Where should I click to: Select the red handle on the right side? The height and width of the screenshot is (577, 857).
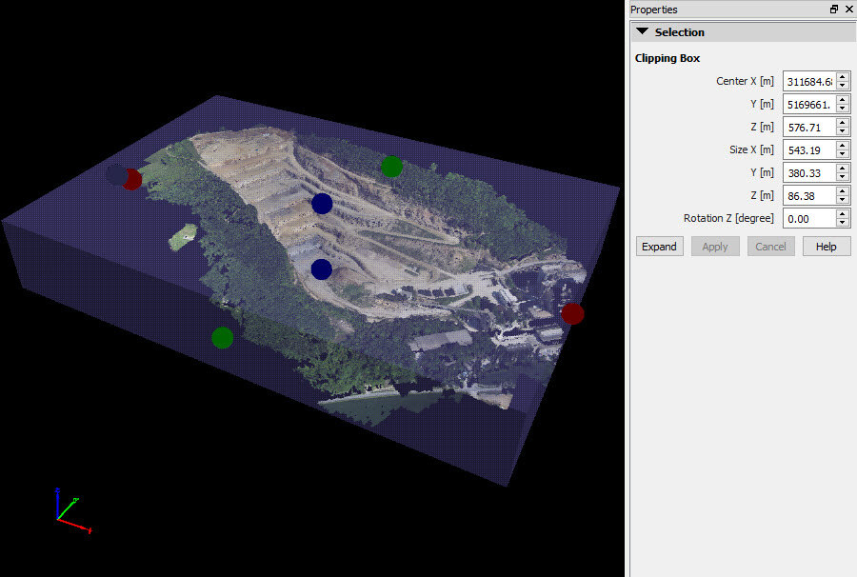point(572,312)
